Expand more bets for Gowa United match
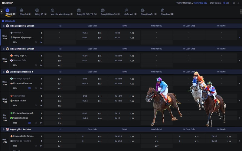This screenshot has height=151, width=242. point(41,106)
